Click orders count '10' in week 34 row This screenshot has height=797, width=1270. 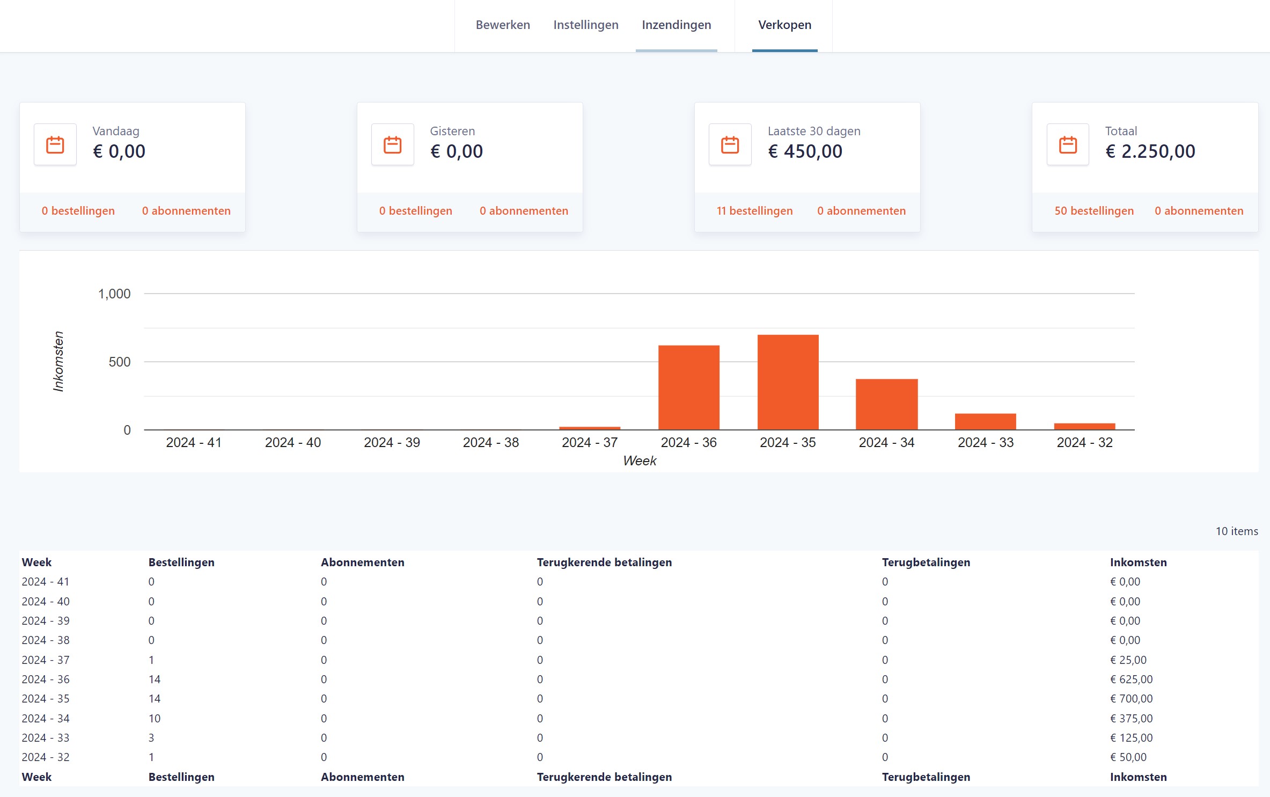(155, 719)
